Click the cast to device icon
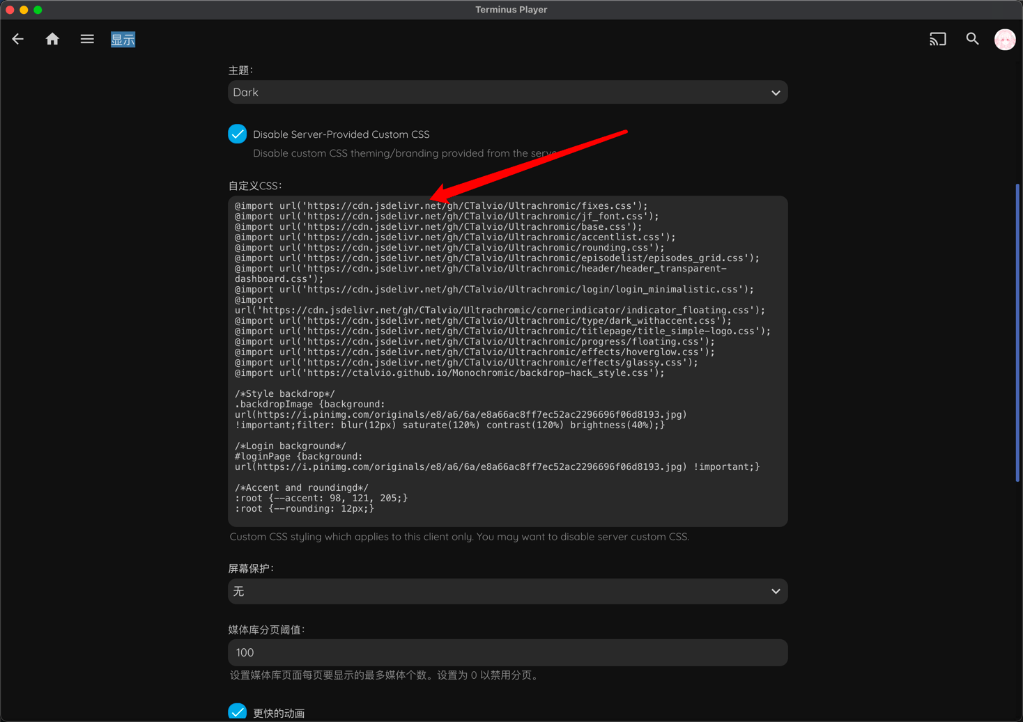 click(937, 39)
